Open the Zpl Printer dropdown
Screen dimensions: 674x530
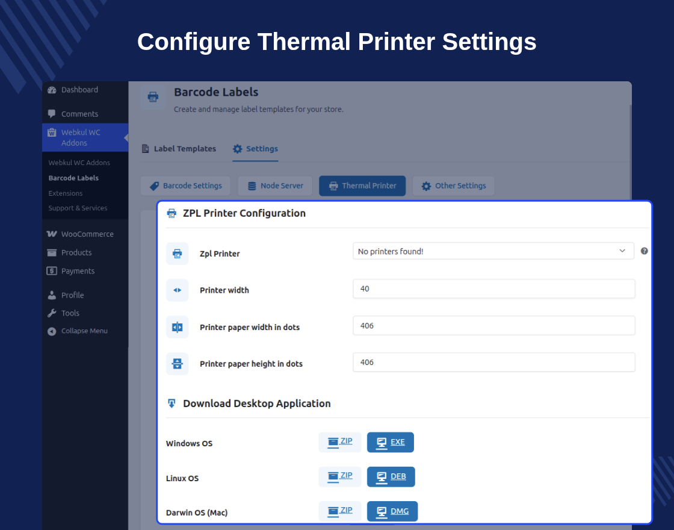(493, 251)
